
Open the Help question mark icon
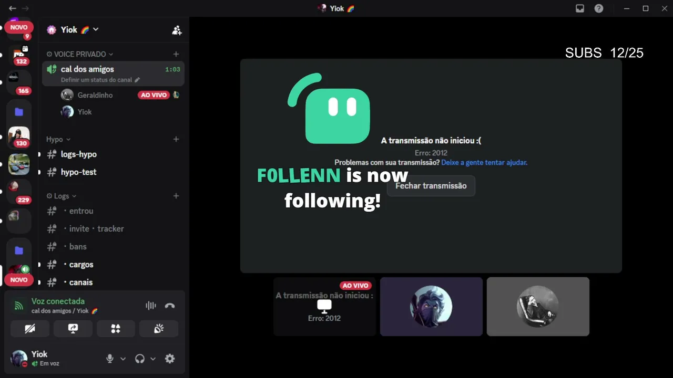click(599, 8)
